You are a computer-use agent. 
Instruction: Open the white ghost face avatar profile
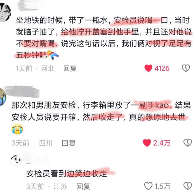click(16, 160)
